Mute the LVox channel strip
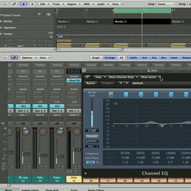191x191 pixels. point(76,167)
